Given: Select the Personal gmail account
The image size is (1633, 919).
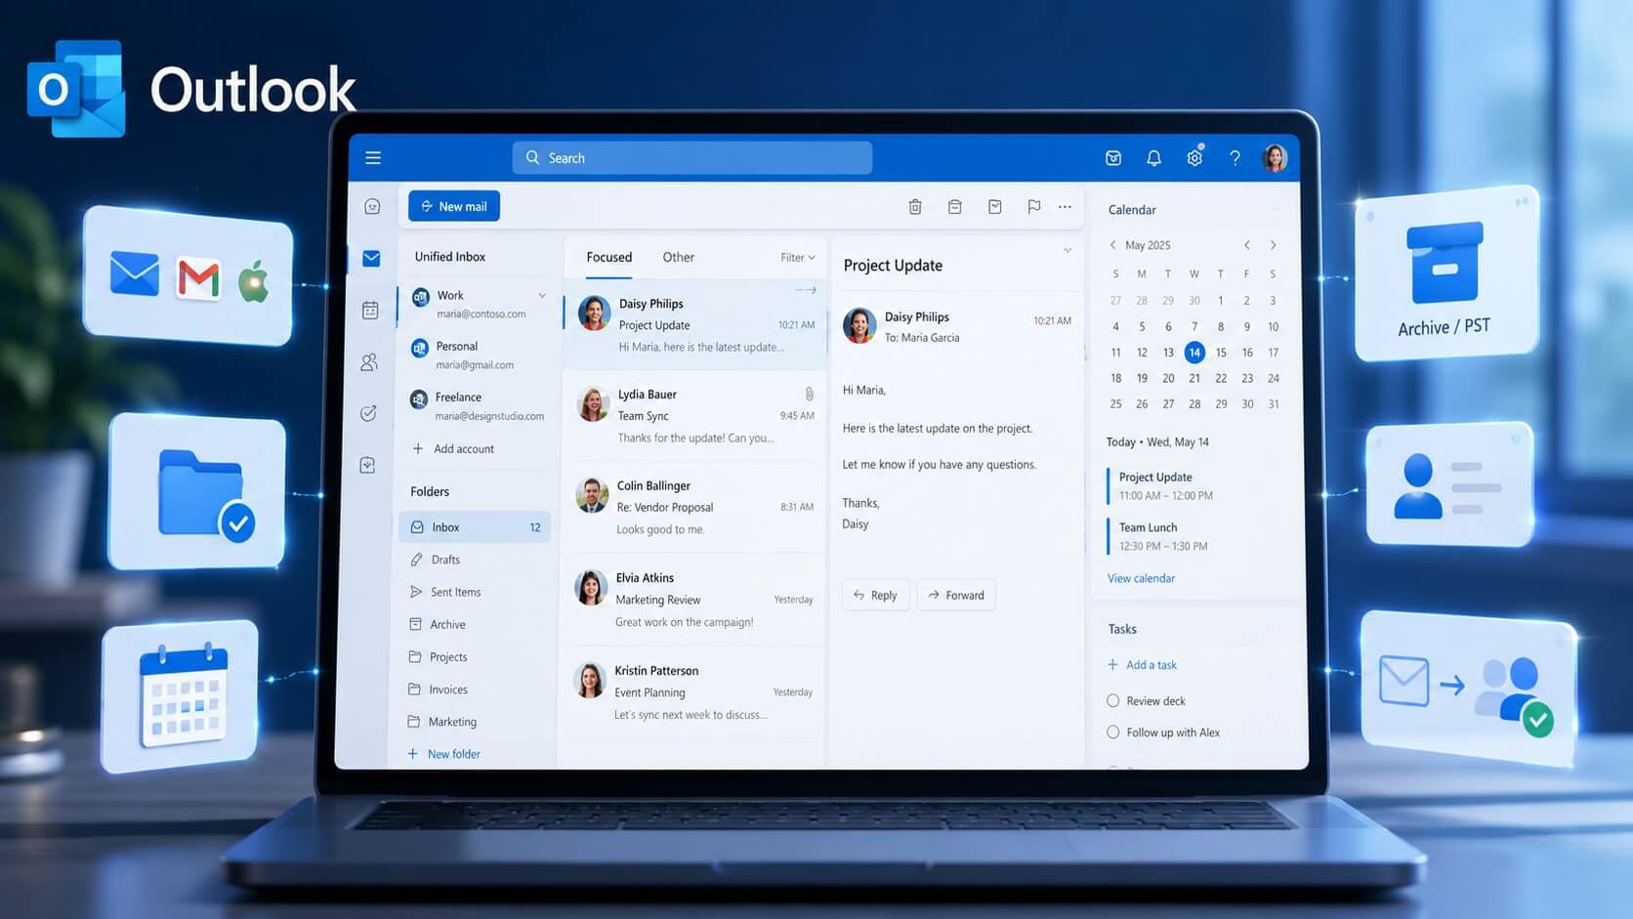Looking at the screenshot, I should pos(476,355).
